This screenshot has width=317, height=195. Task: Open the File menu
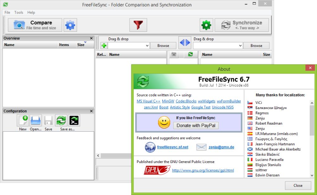pyautogui.click(x=7, y=12)
